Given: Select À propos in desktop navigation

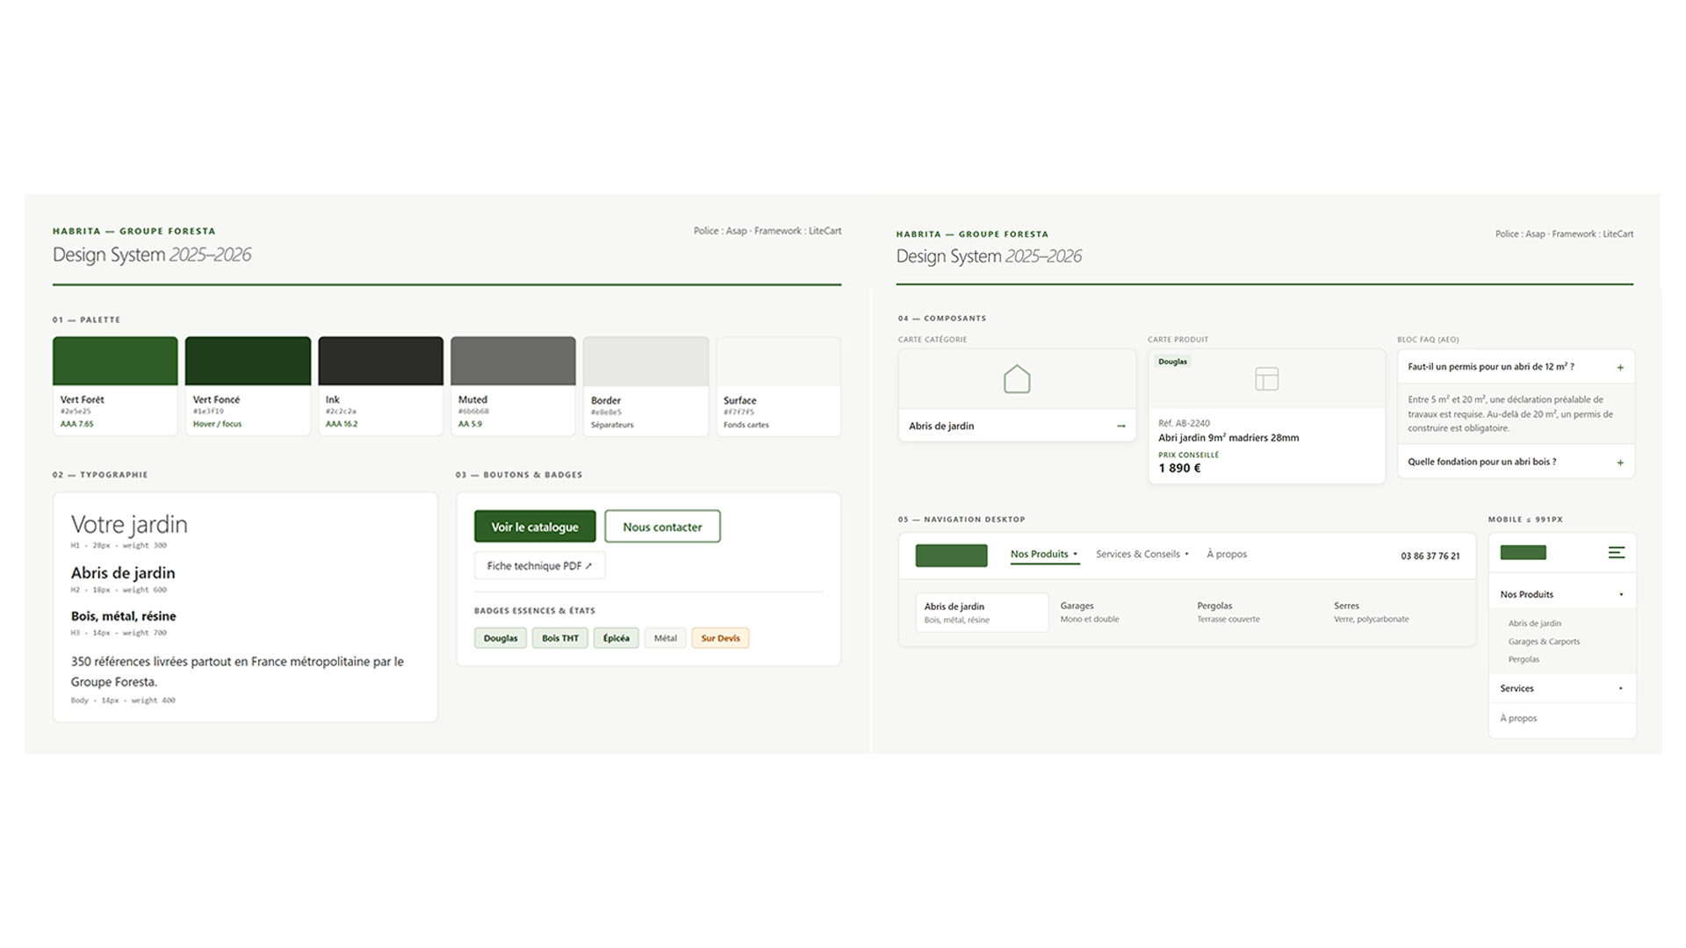Looking at the screenshot, I should [1227, 554].
